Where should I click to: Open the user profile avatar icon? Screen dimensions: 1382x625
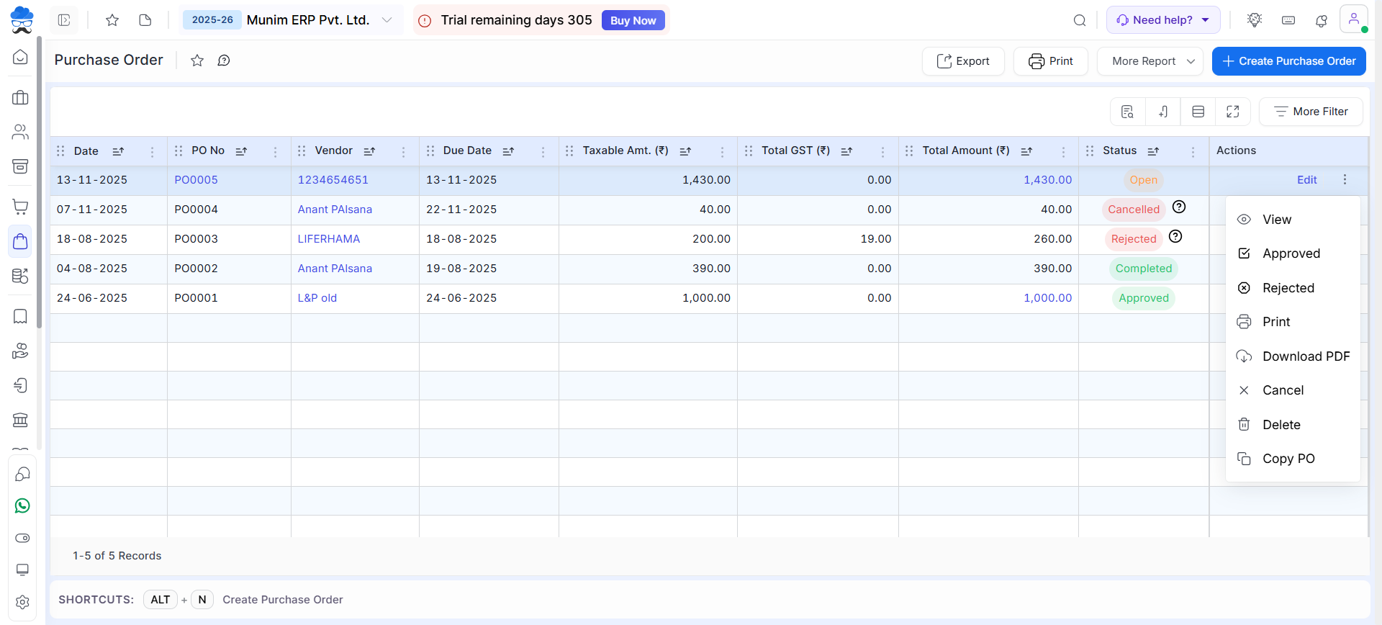point(1353,19)
